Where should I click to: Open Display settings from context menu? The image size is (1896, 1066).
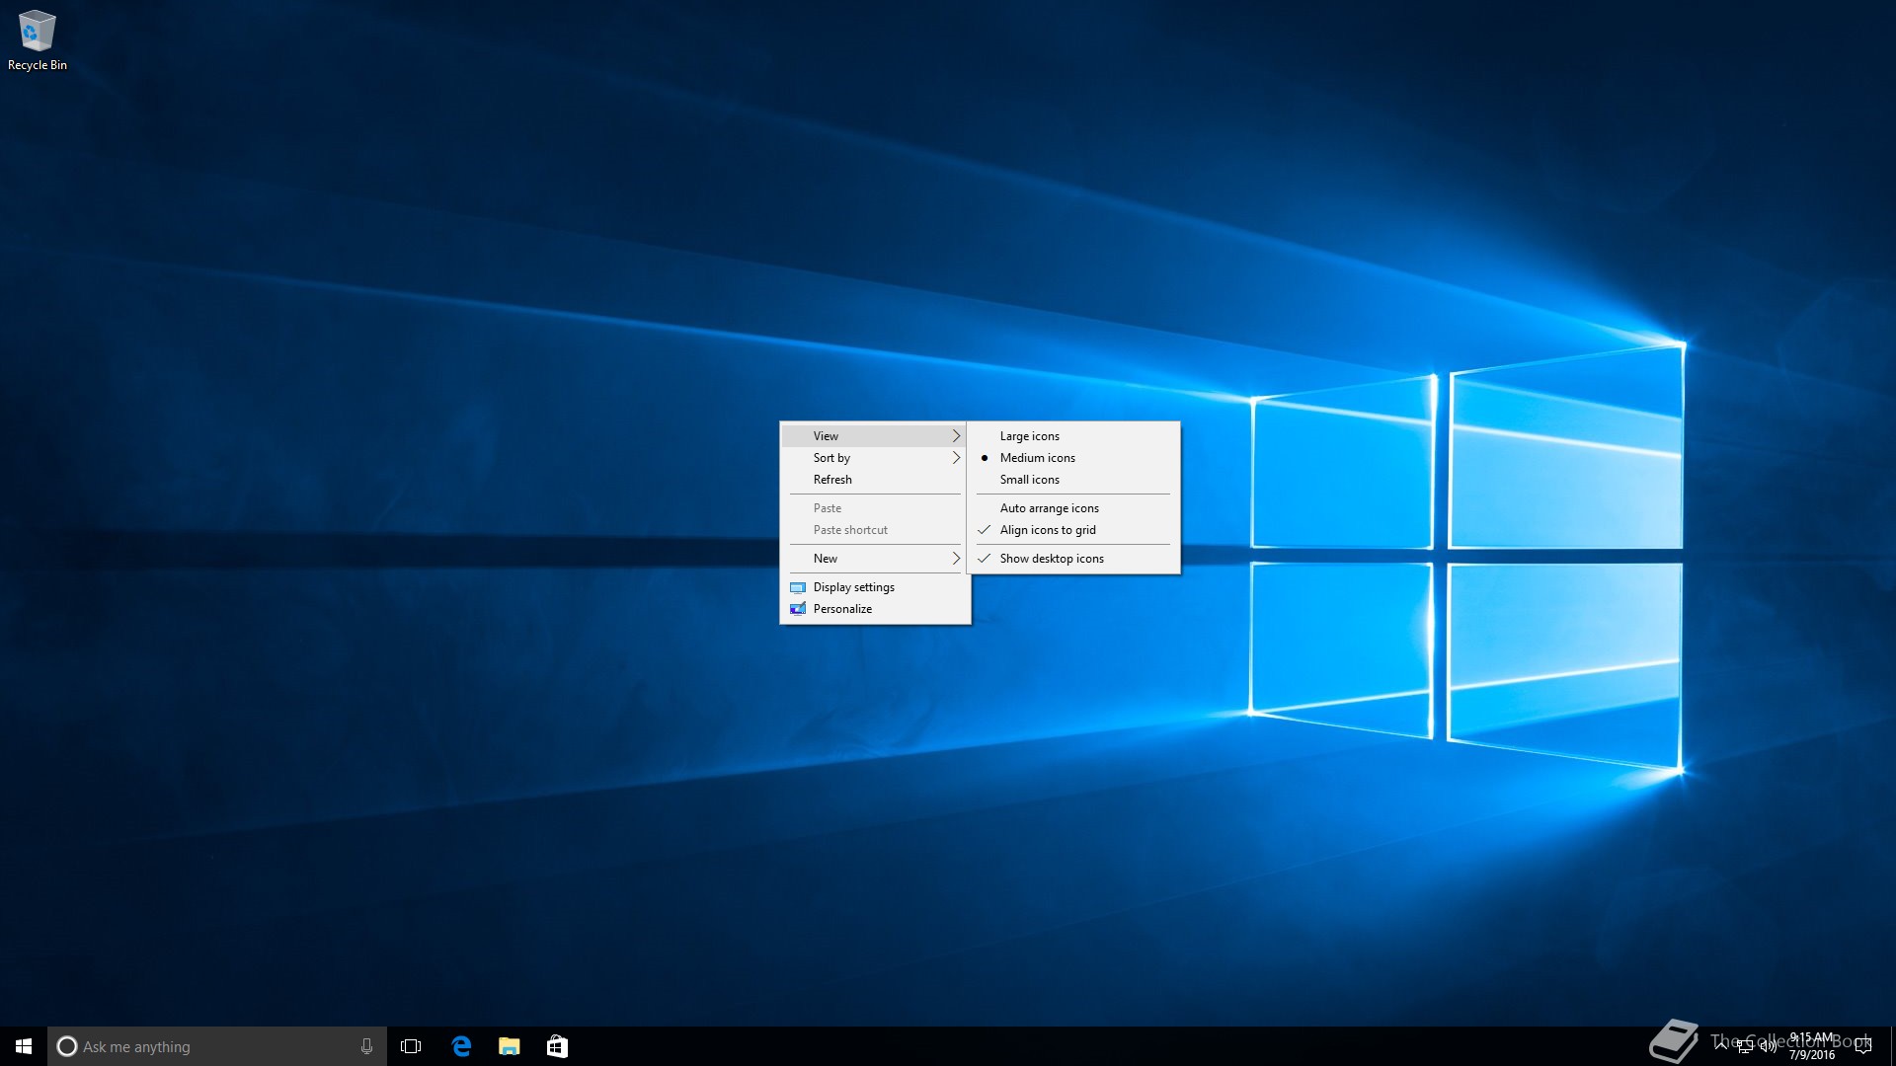coord(875,587)
